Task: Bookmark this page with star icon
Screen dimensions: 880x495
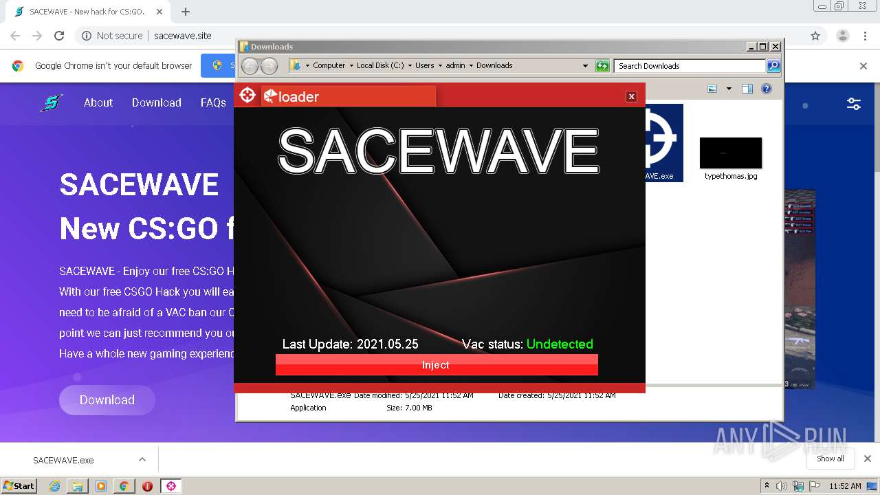Action: [x=815, y=36]
